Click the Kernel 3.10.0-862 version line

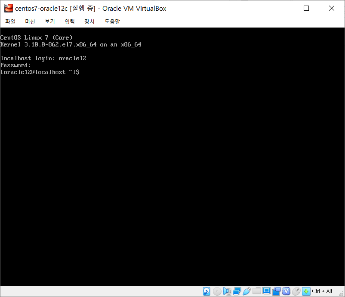pyautogui.click(x=71, y=45)
